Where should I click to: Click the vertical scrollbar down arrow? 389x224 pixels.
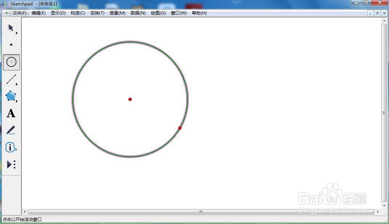[384, 205]
